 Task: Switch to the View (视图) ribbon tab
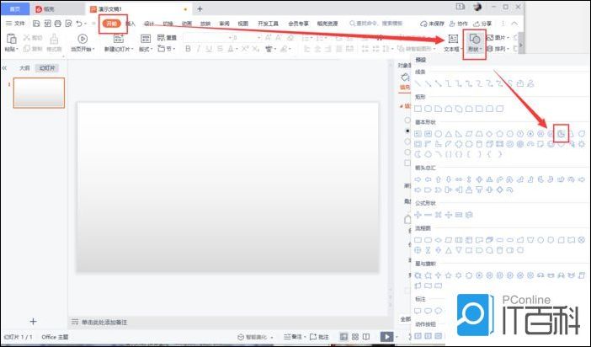(243, 24)
